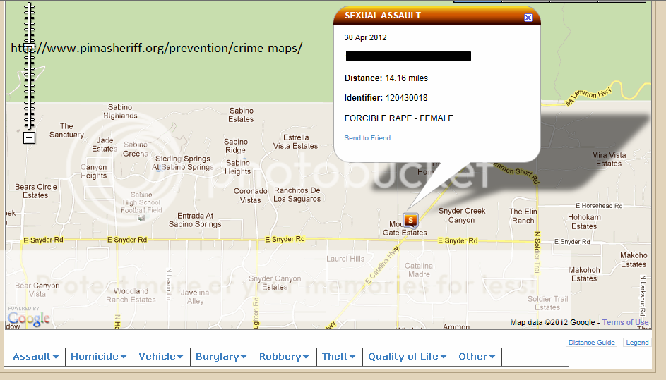The height and width of the screenshot is (380, 666).
Task: Close the Sexual Assault info popup
Action: click(x=528, y=18)
